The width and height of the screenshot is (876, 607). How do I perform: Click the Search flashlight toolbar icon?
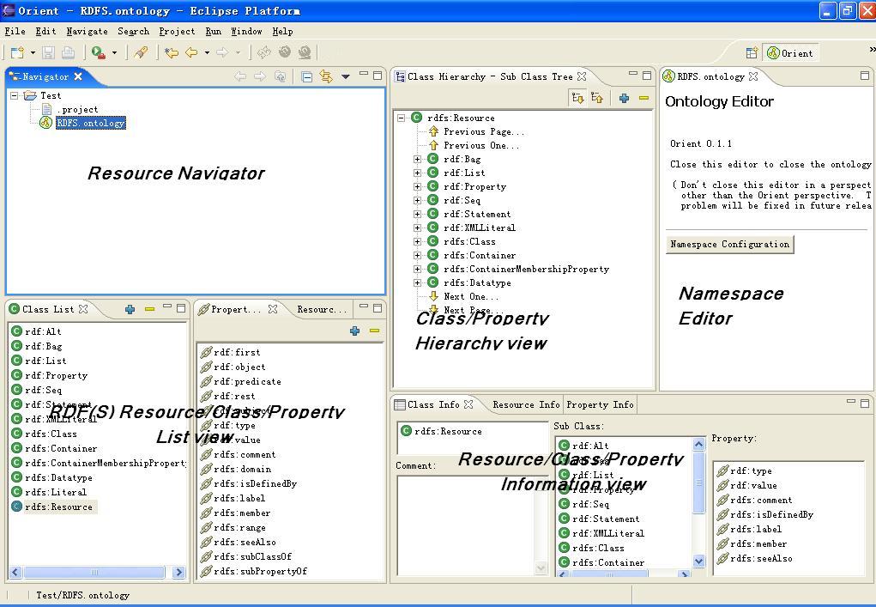coord(141,53)
